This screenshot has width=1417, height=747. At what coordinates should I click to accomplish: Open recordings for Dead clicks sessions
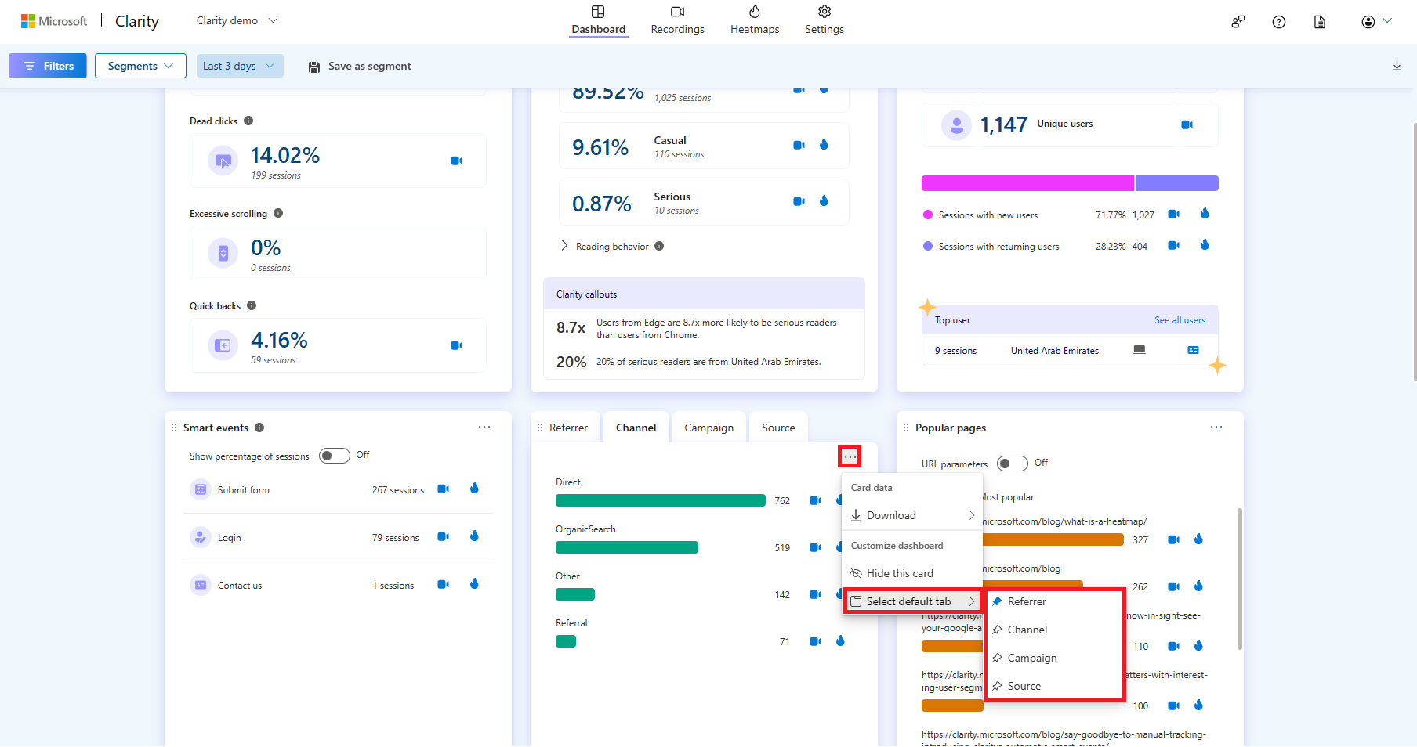tap(456, 161)
